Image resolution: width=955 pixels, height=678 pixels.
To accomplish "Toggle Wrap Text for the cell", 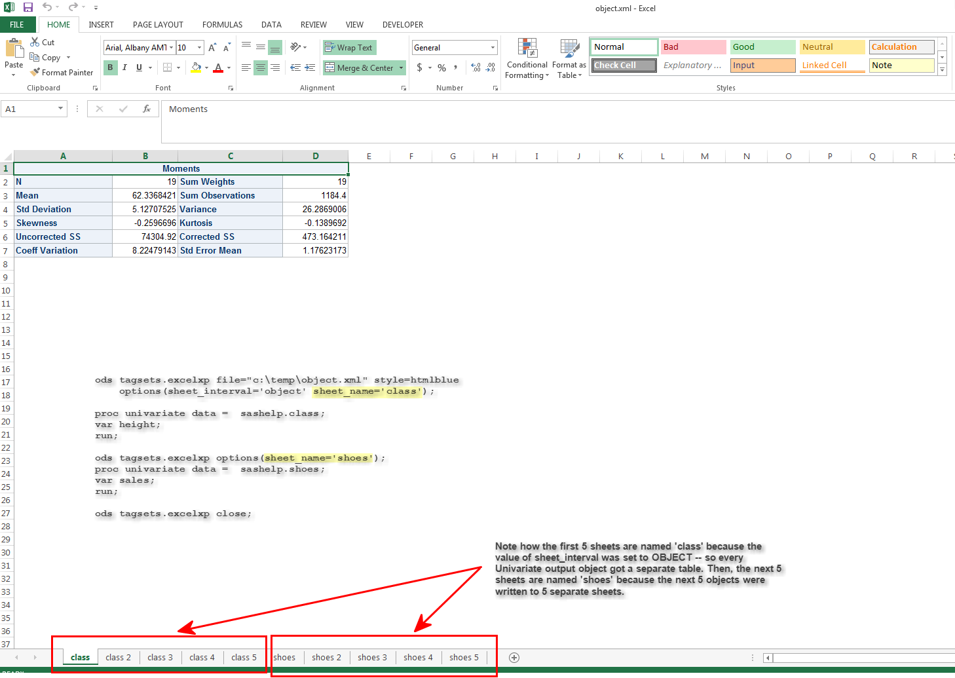I will [x=349, y=48].
